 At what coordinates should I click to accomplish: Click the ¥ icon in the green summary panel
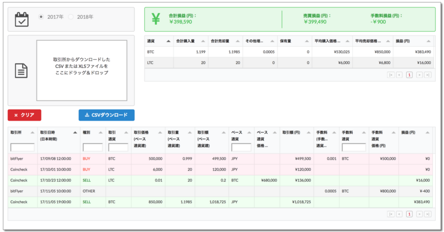pos(156,19)
